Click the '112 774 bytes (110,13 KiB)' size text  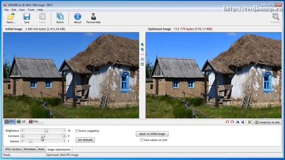point(193,29)
